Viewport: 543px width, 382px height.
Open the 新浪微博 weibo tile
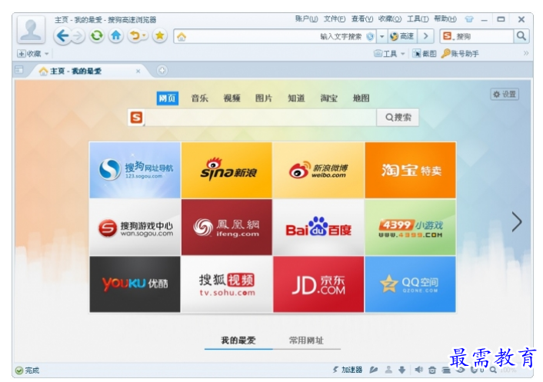[x=318, y=170]
